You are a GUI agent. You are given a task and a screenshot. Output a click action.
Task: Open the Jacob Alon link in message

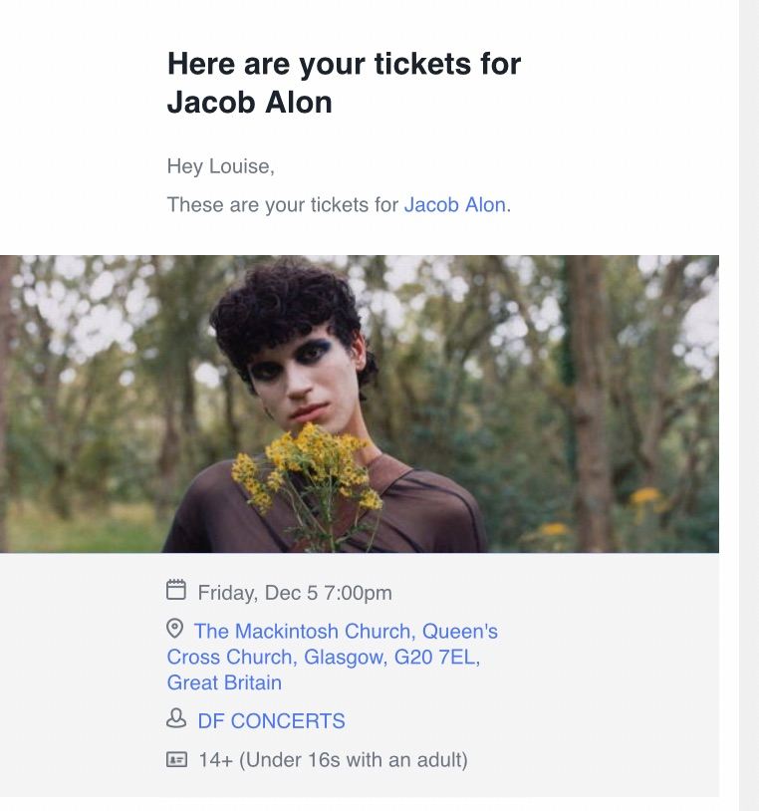[x=454, y=205]
